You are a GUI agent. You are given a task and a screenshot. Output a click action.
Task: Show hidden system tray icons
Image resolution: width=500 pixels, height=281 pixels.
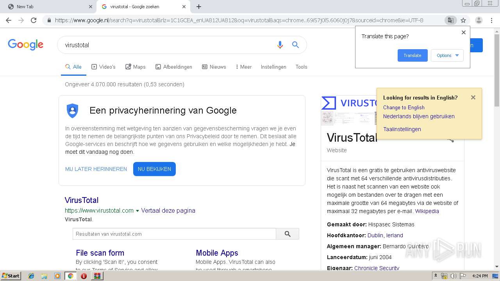click(x=436, y=276)
